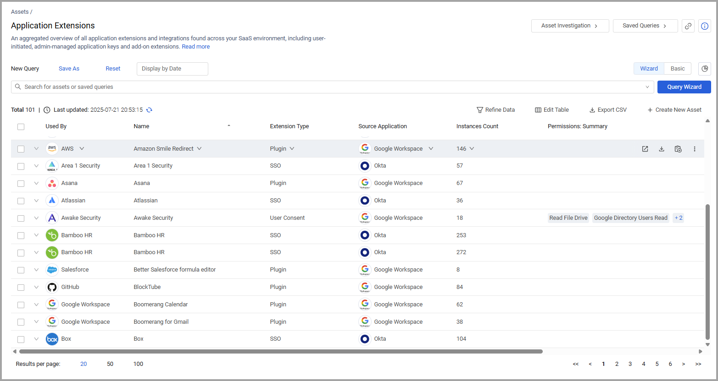Click the Save As link
The height and width of the screenshot is (381, 718).
[69, 69]
